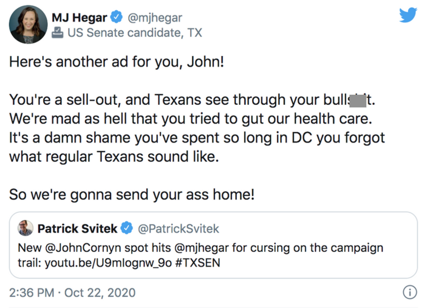Viewport: 432px width, 308px height.
Task: Open the MJ Hegar display name
Action: click(x=79, y=18)
